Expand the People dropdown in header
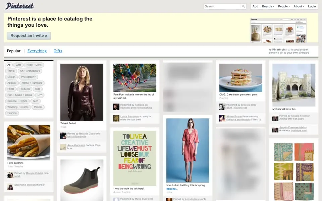The image size is (322, 201). (284, 6)
